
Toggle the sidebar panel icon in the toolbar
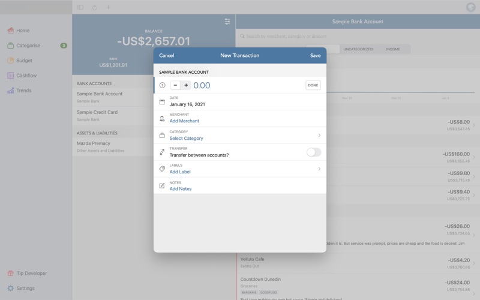(80, 7)
